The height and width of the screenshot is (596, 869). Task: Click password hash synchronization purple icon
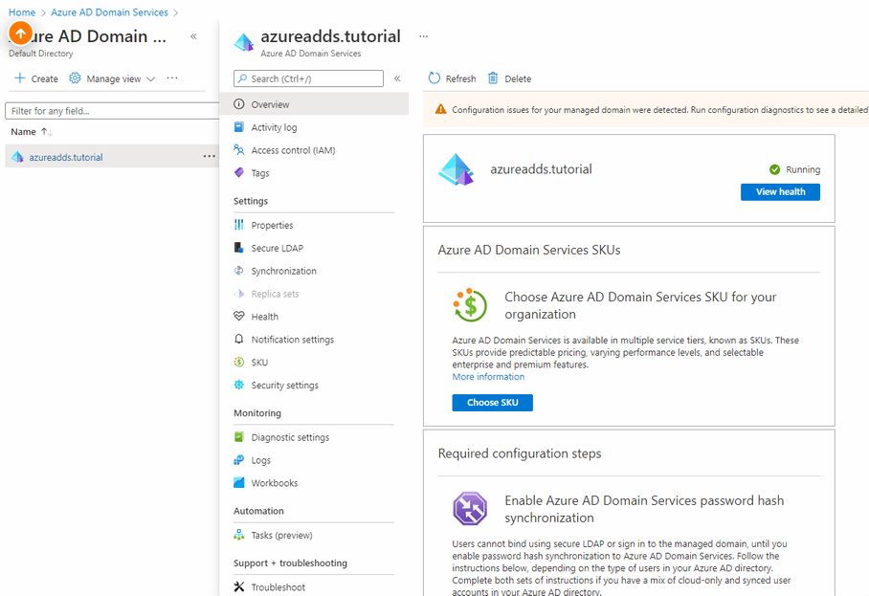point(470,509)
